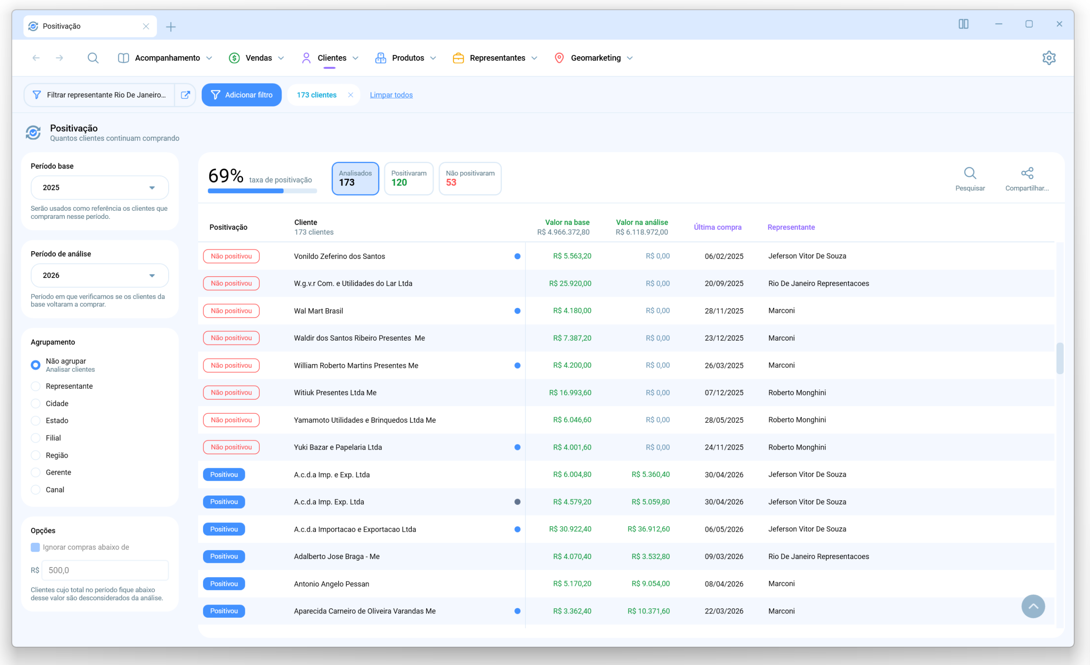Remove the 173 clientes filter chip
This screenshot has height=665, width=1090.
pyautogui.click(x=350, y=95)
